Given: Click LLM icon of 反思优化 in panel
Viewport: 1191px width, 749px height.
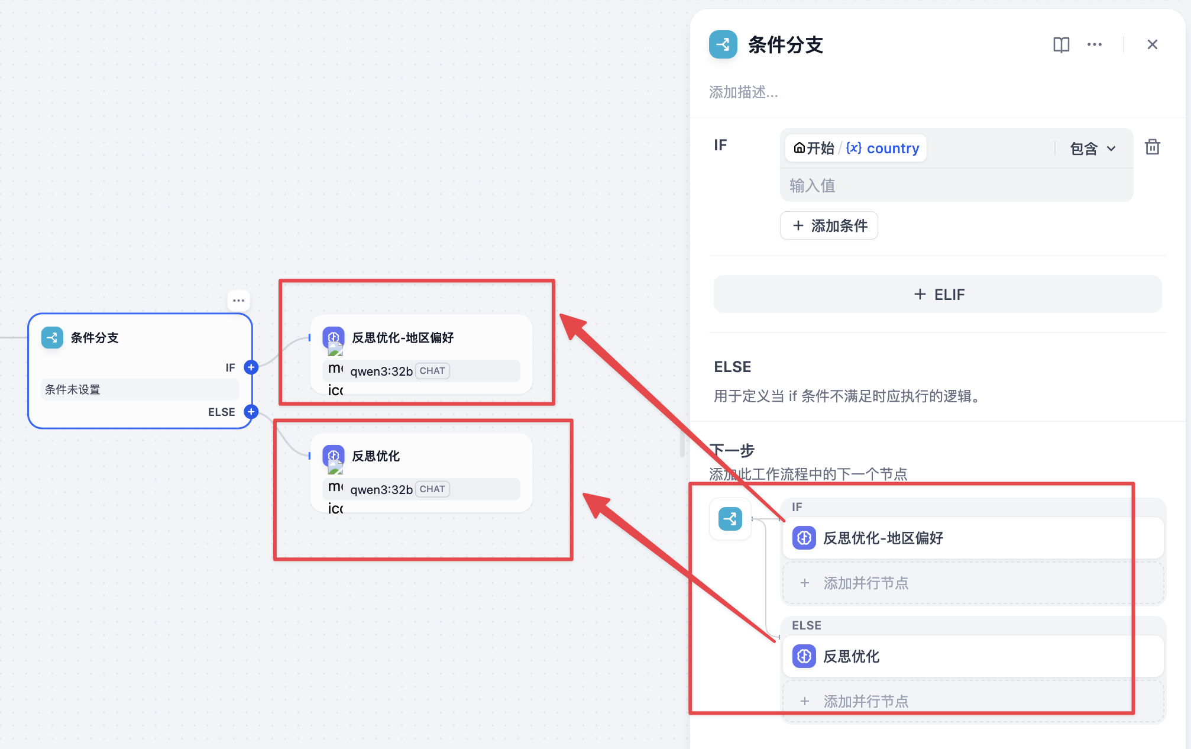Looking at the screenshot, I should click(804, 656).
